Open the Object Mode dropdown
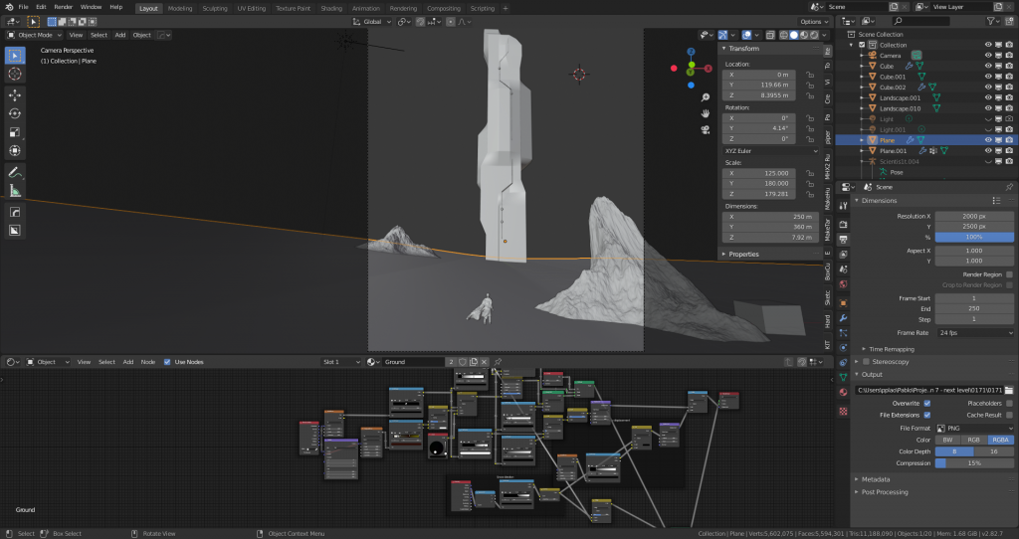 pyautogui.click(x=35, y=35)
